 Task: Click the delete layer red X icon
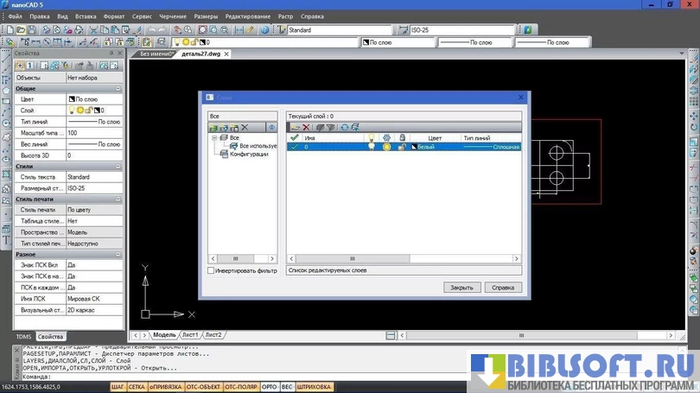tap(306, 127)
